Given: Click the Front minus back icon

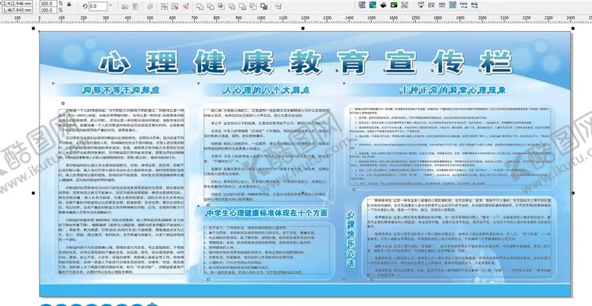Looking at the screenshot, I should coord(243,6).
